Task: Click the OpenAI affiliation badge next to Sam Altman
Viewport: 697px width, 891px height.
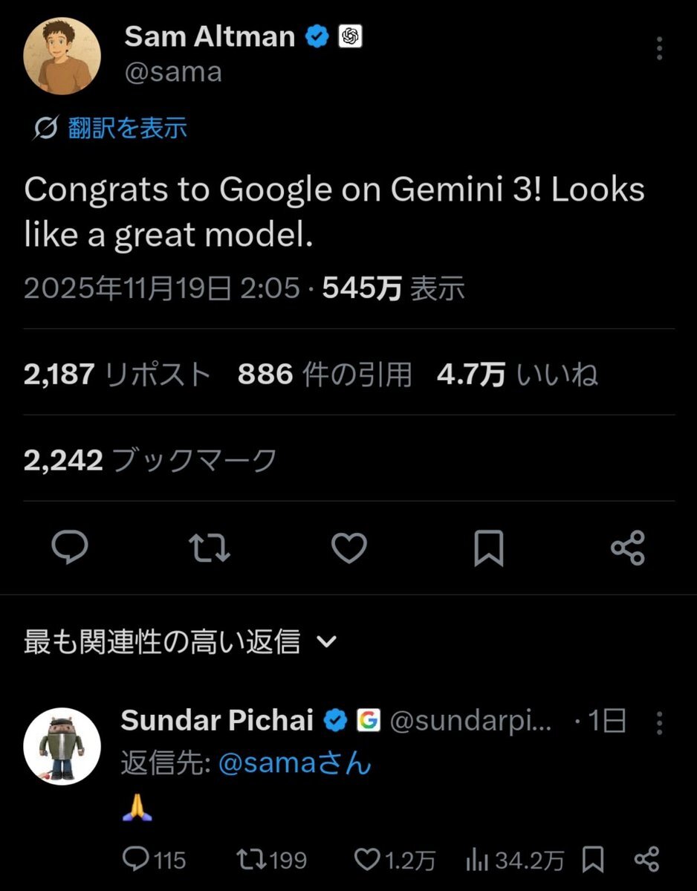Action: pos(350,36)
